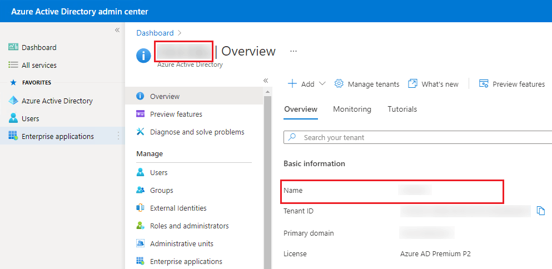
Task: Click the Diagnose and solve problems wrench icon
Action: point(140,132)
